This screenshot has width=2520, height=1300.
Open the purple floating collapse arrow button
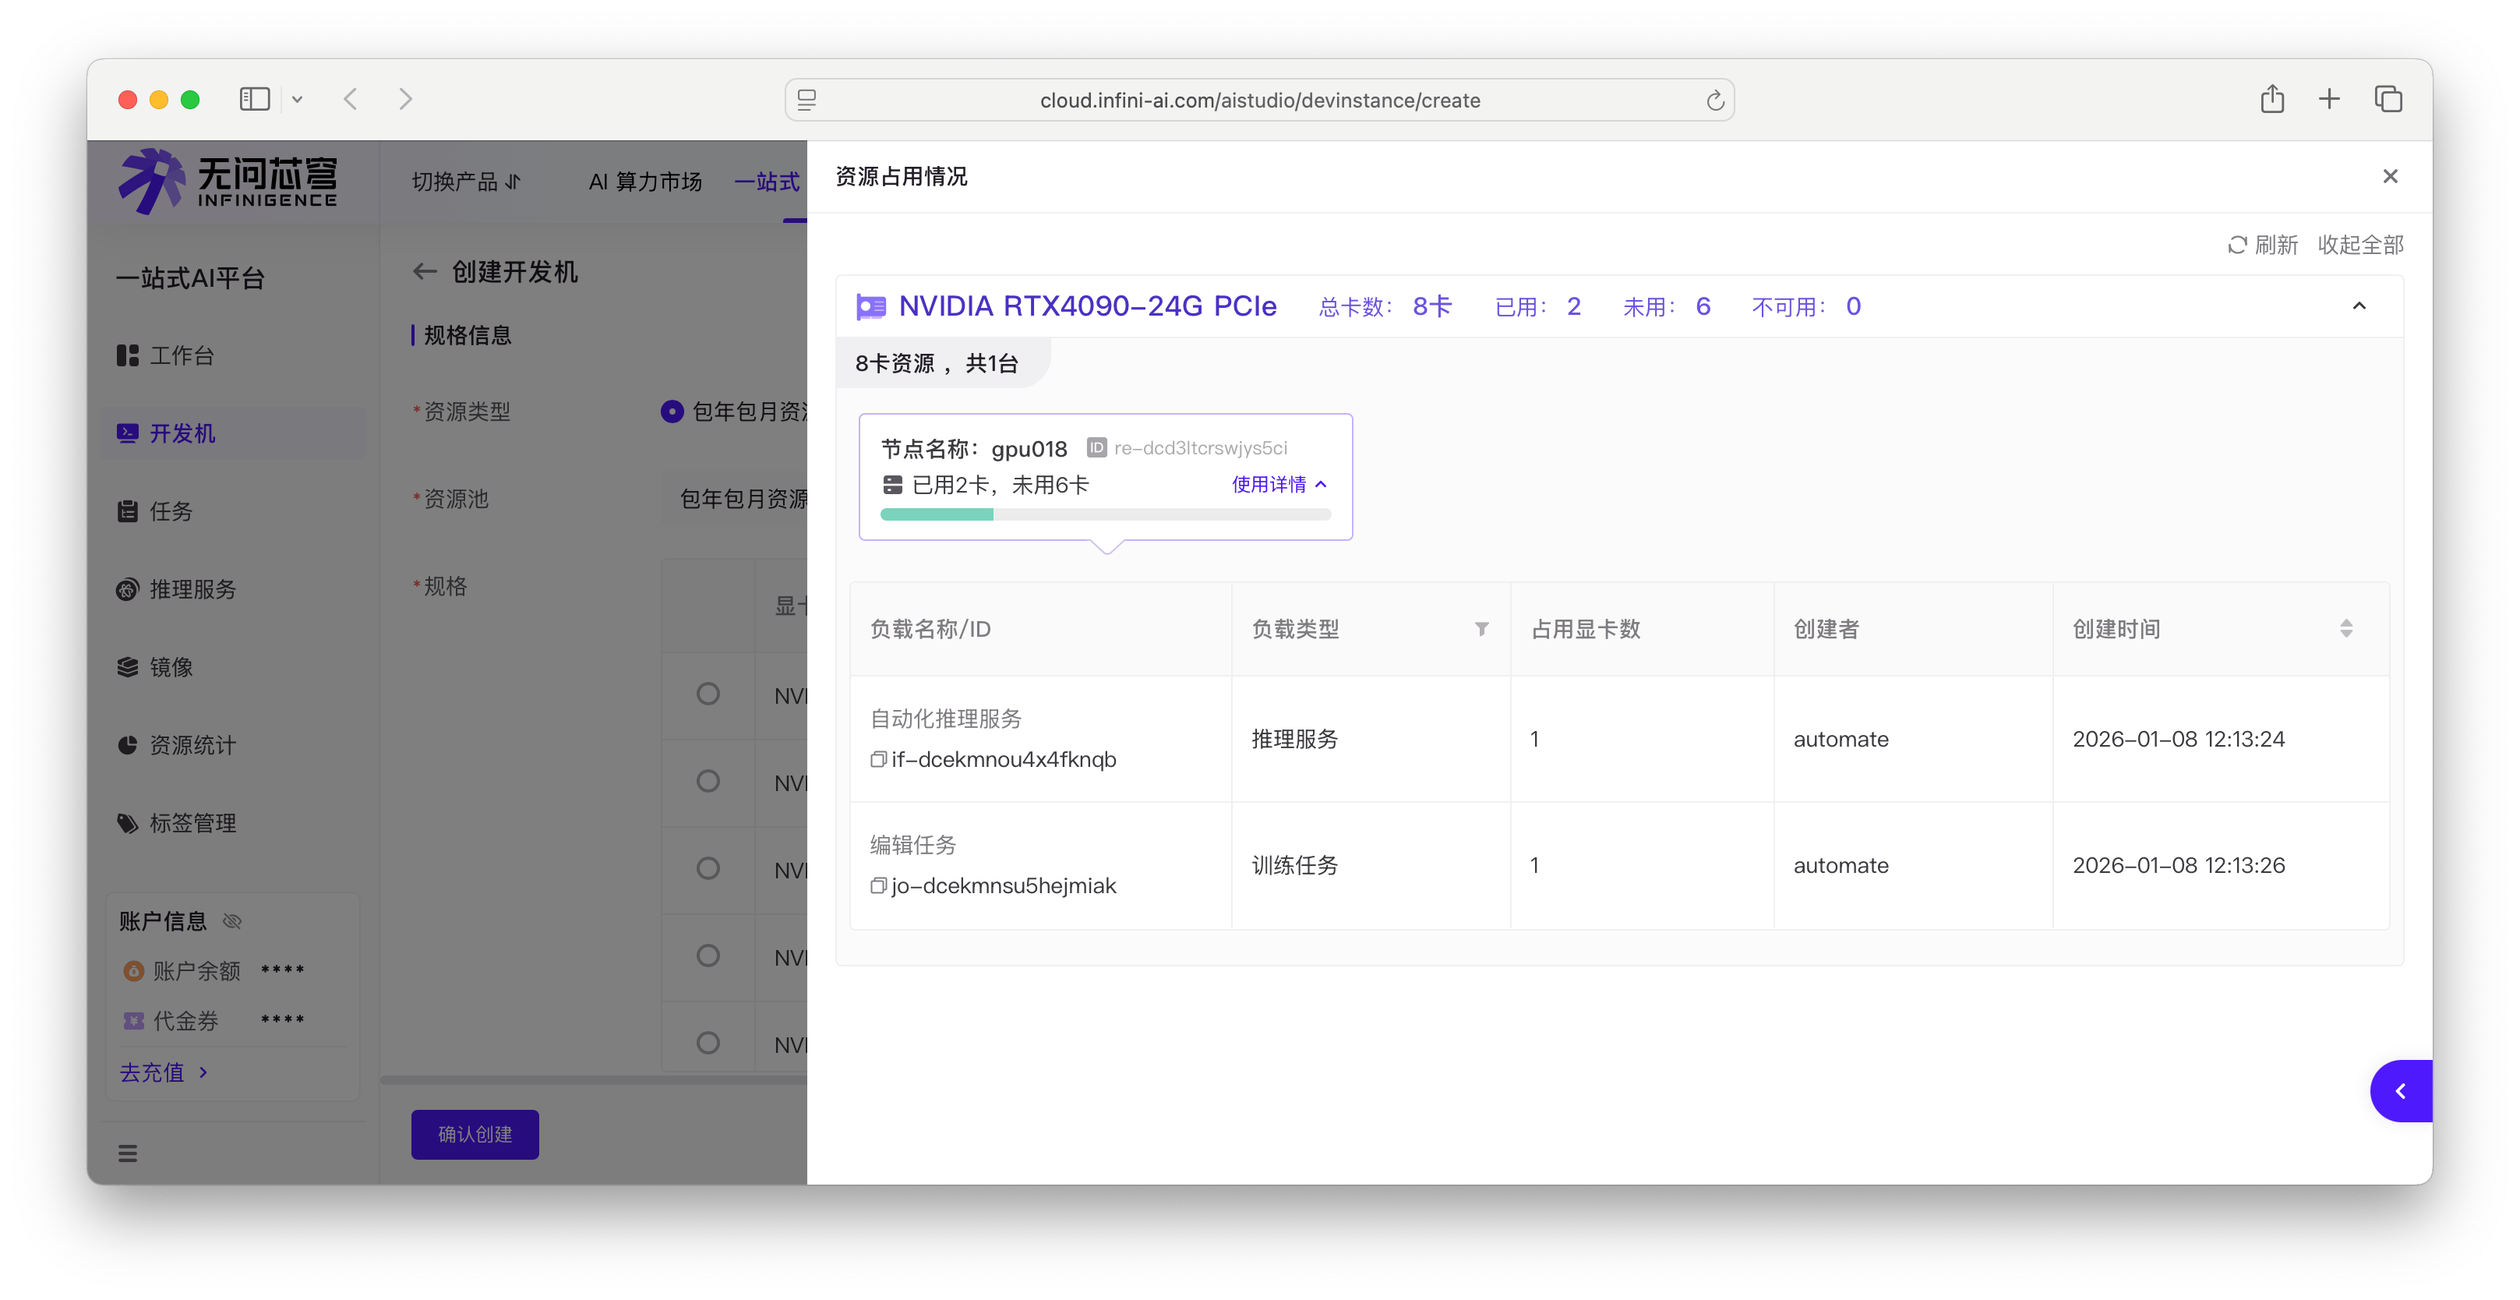point(2400,1090)
